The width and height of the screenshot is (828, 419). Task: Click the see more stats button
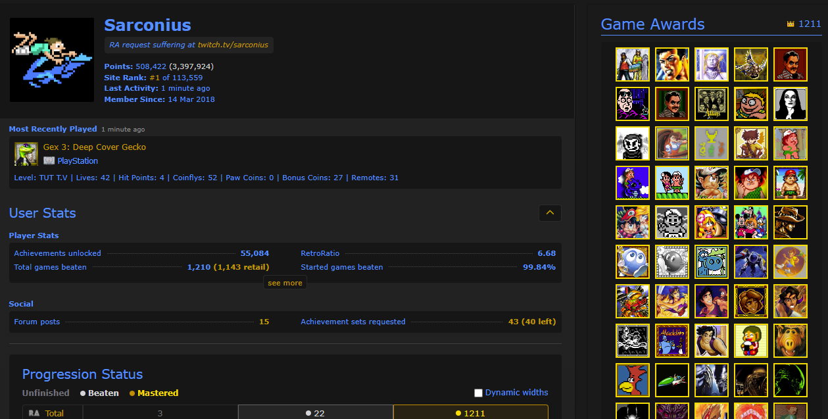[285, 283]
